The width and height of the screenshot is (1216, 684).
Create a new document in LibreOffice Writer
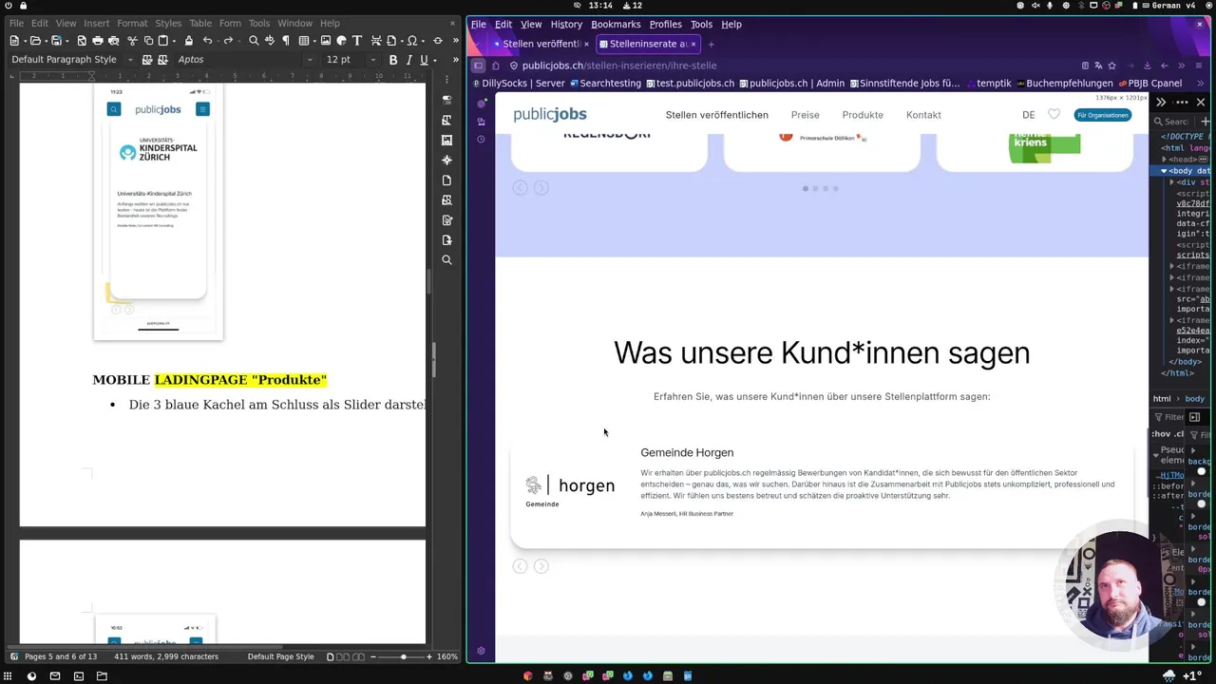pos(14,41)
